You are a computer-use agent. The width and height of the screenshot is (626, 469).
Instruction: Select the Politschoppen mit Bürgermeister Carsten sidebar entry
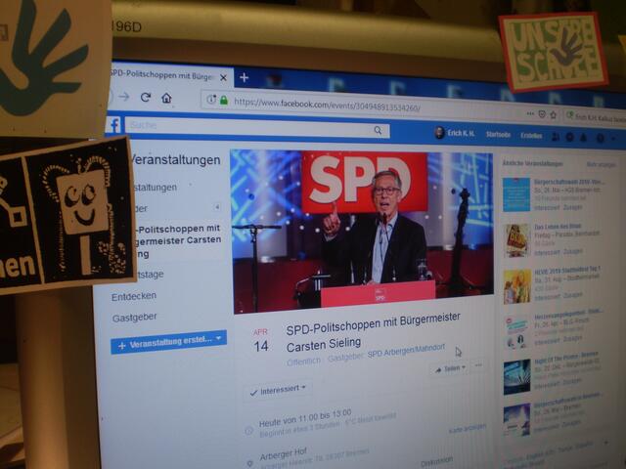[178, 241]
